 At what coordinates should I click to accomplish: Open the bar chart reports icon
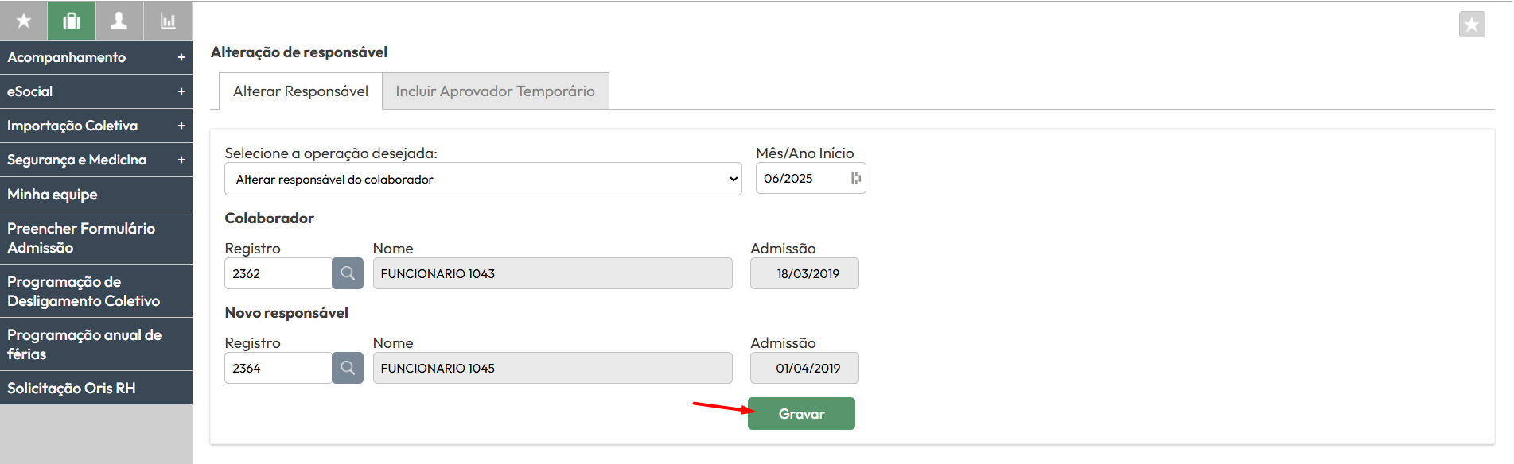(168, 21)
